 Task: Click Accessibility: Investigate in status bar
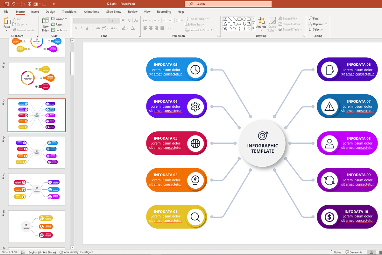[x=76, y=252]
